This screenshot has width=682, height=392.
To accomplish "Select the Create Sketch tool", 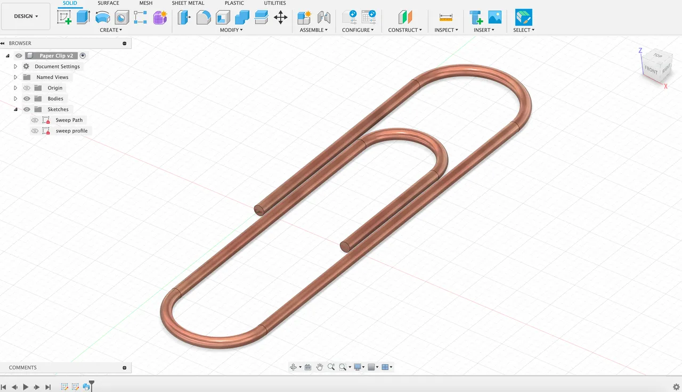I will tap(64, 17).
